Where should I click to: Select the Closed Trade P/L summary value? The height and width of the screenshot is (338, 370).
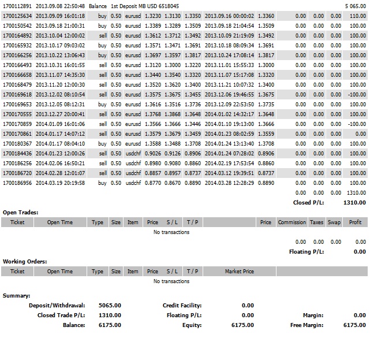110,315
